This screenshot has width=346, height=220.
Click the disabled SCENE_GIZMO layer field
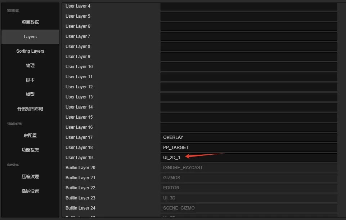coord(249,208)
